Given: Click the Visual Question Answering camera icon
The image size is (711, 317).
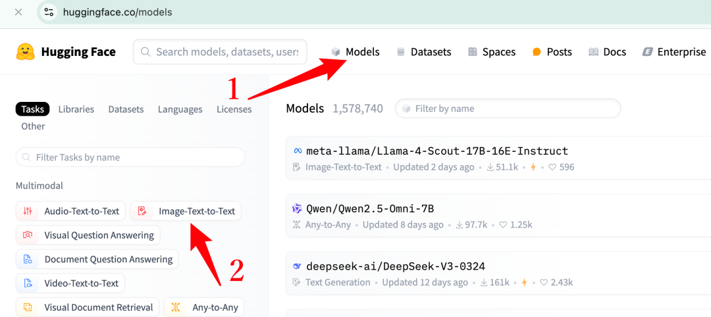Looking at the screenshot, I should tap(27, 235).
